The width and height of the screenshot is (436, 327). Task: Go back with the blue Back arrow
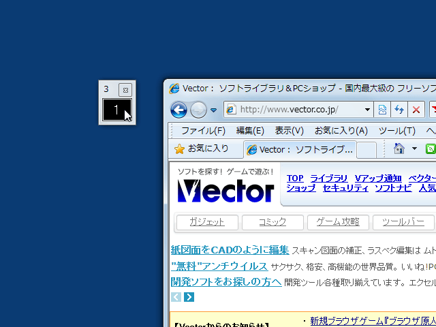178,110
